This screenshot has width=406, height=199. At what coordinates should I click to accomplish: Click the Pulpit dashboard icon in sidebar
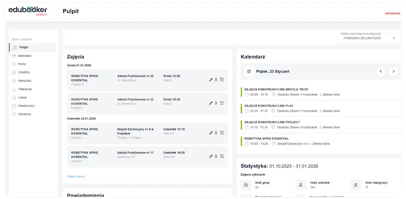[15, 48]
